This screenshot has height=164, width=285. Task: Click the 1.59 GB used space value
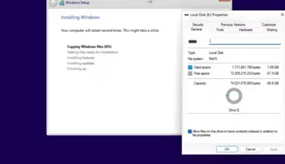pos(273,67)
